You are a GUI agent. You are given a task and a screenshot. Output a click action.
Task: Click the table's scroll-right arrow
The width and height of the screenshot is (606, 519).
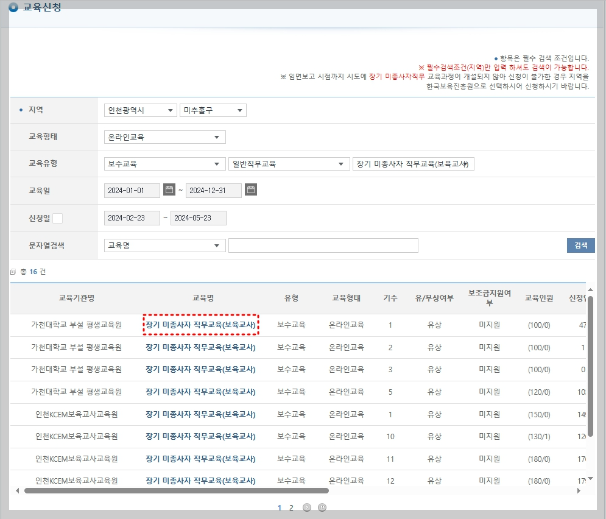pyautogui.click(x=579, y=490)
